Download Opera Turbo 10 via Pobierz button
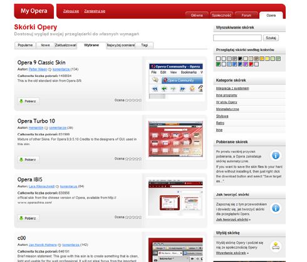This screenshot has width=307, height=262. 28,159
